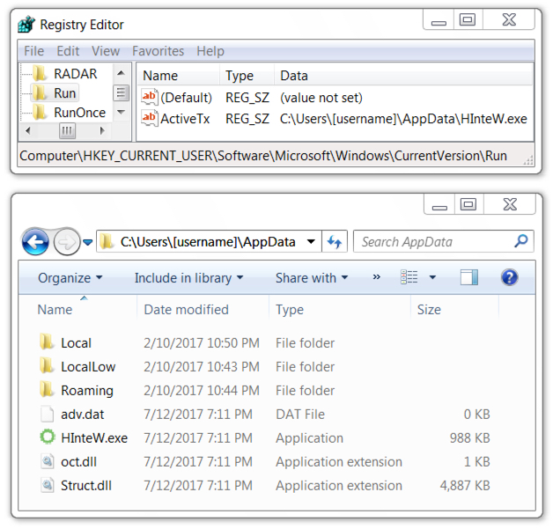553x529 pixels.
Task: Click the tree vertical scrollbar thumb
Action: pos(121,92)
